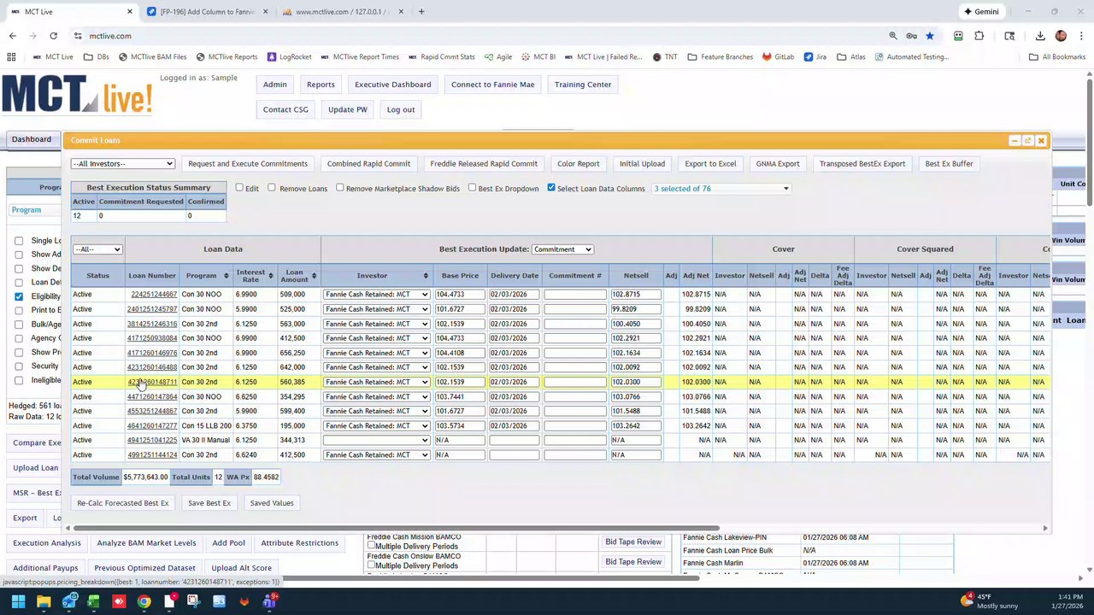Enable the Remove Loans checkbox
1094x615 pixels.
pyautogui.click(x=272, y=188)
